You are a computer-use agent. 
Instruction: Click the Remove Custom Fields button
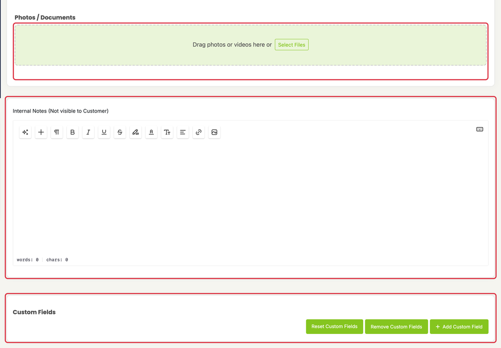point(396,326)
